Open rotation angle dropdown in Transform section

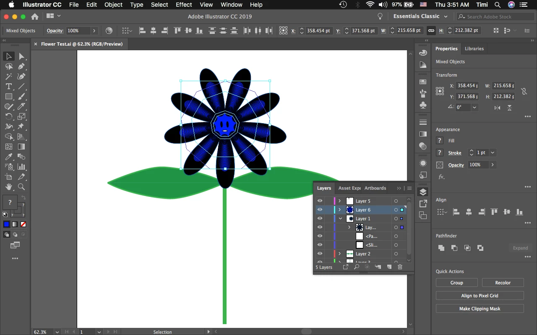[x=474, y=107]
